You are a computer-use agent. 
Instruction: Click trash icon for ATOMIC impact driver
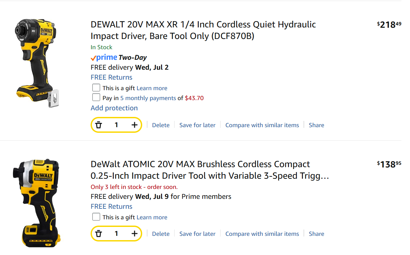(99, 234)
